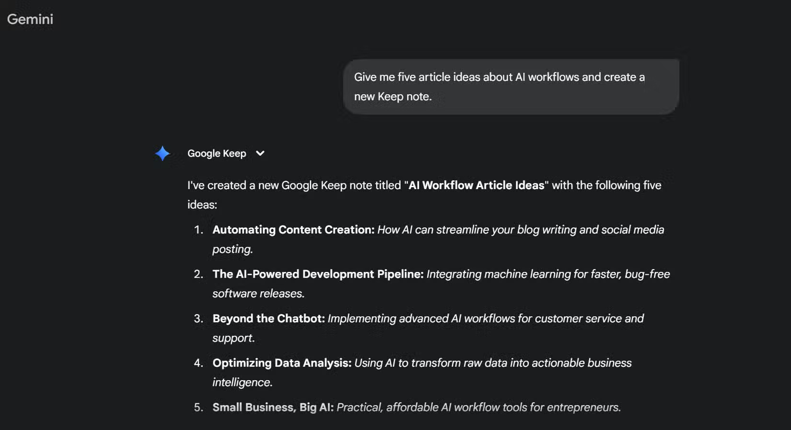Click "The AI-Powered Development Pipeline" heading
791x430 pixels.
coord(318,274)
